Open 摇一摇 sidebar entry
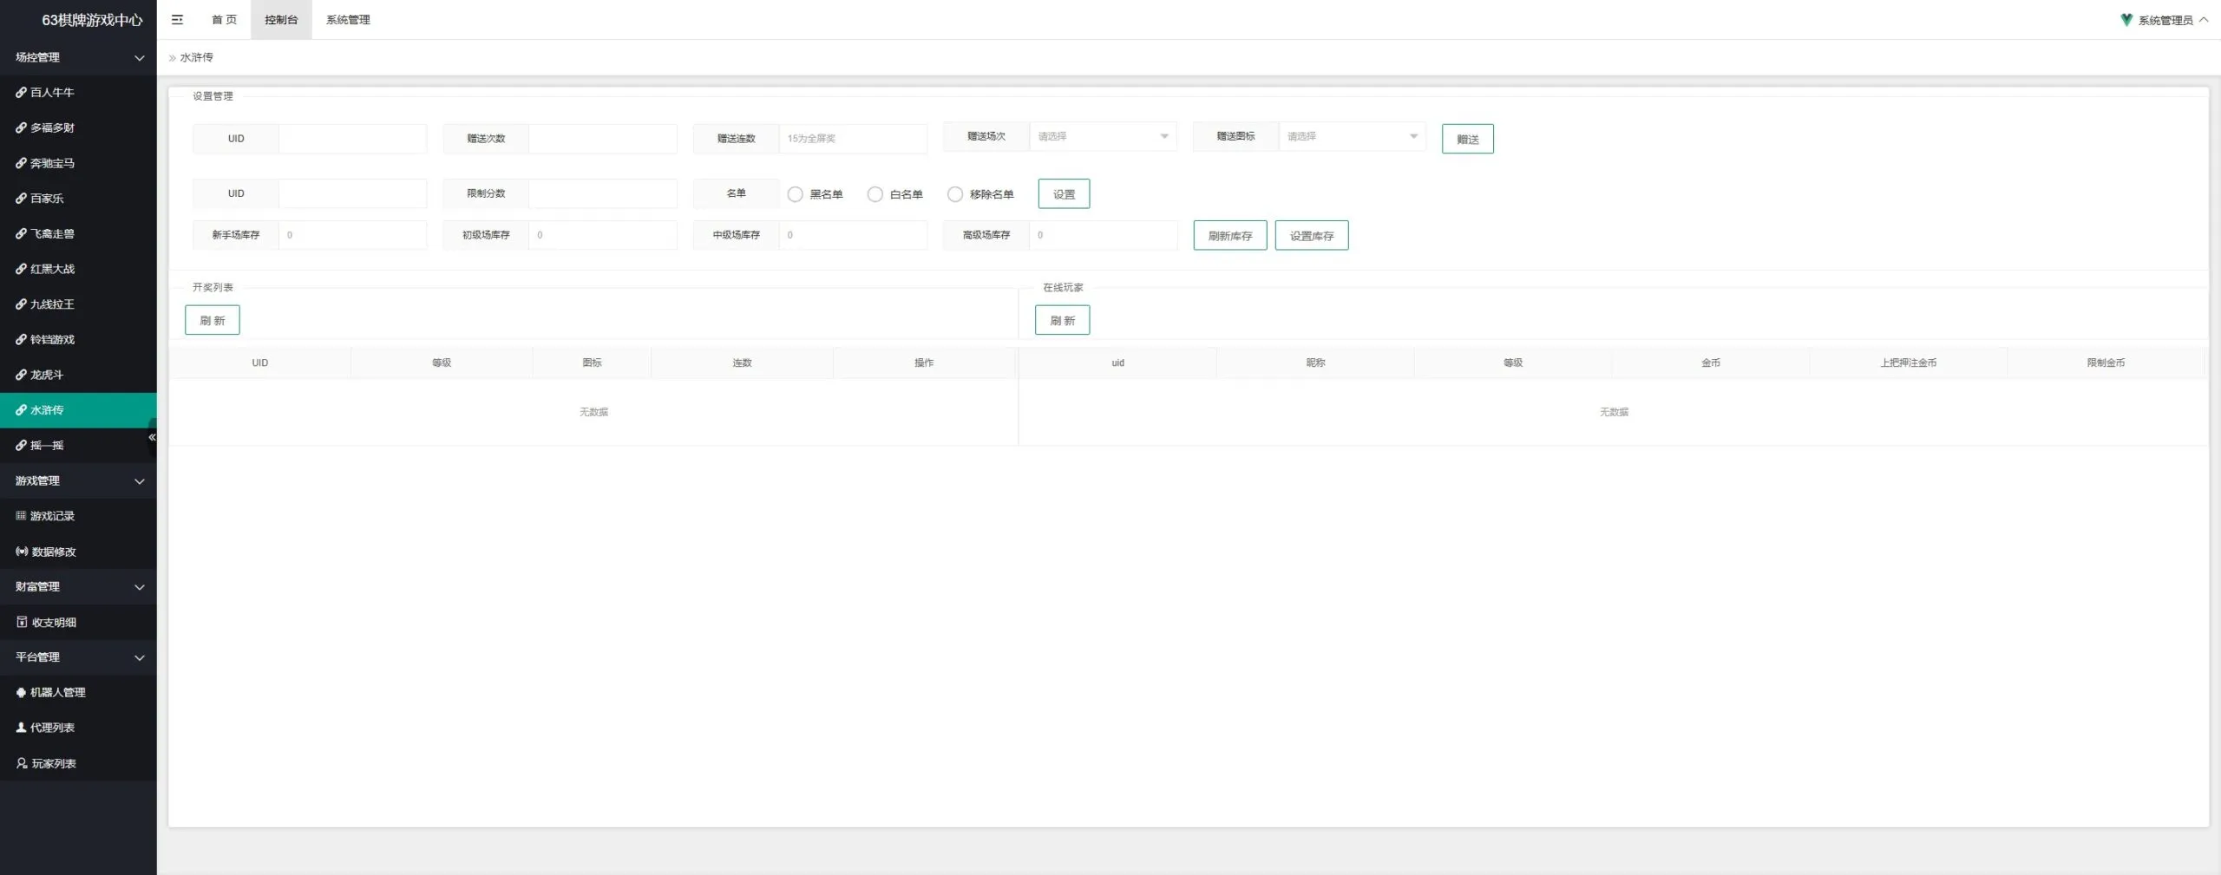Image resolution: width=2221 pixels, height=875 pixels. click(x=78, y=445)
